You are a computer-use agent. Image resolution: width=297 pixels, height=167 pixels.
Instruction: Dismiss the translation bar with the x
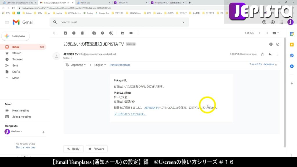pos(276,65)
